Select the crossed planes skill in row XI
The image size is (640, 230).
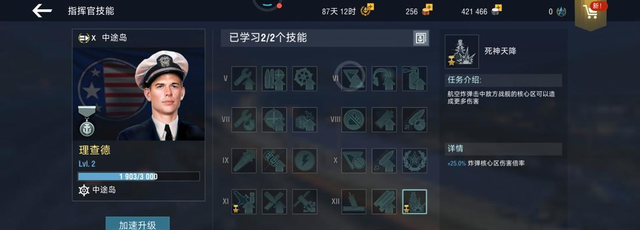pyautogui.click(x=274, y=201)
